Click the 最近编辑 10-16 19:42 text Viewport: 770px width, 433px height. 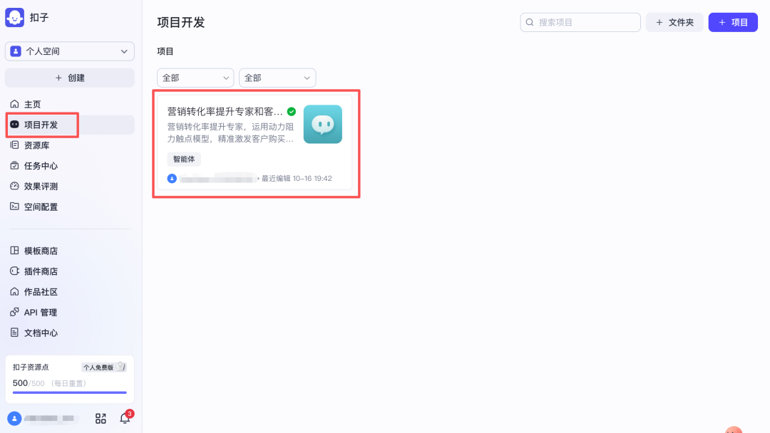(297, 179)
